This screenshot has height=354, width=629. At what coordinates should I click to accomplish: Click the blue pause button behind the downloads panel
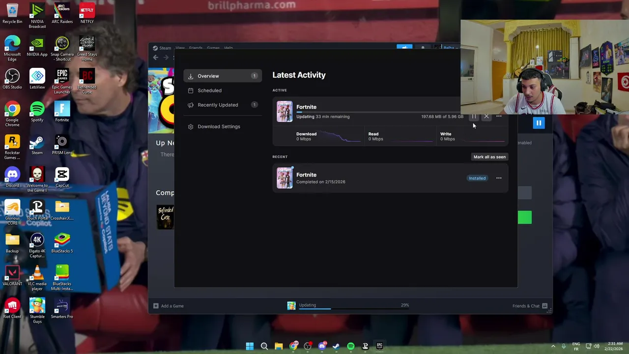pos(539,123)
